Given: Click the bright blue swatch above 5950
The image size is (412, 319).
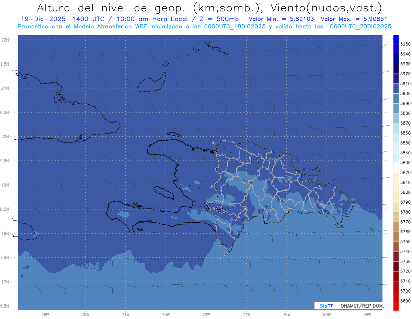Looking at the screenshot, I should click(x=396, y=39).
